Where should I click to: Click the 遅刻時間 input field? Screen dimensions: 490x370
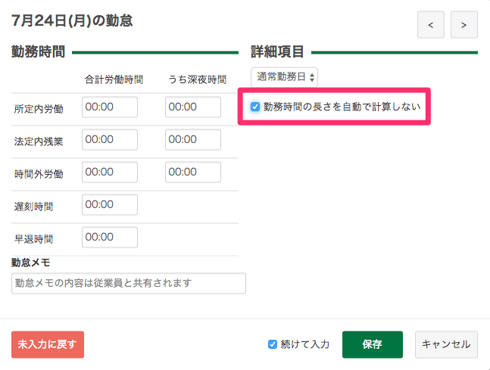(x=110, y=205)
